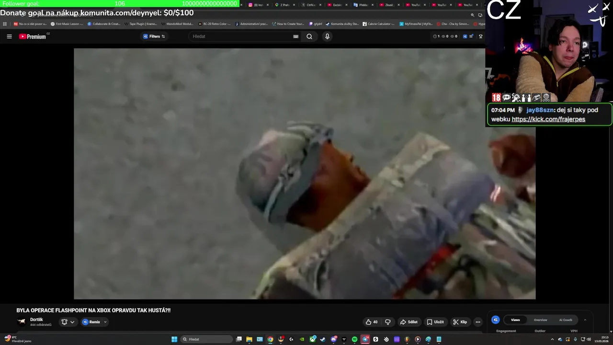Open the list icon with blue dot
Image resolution: width=613 pixels, height=345 pixels.
click(x=471, y=36)
